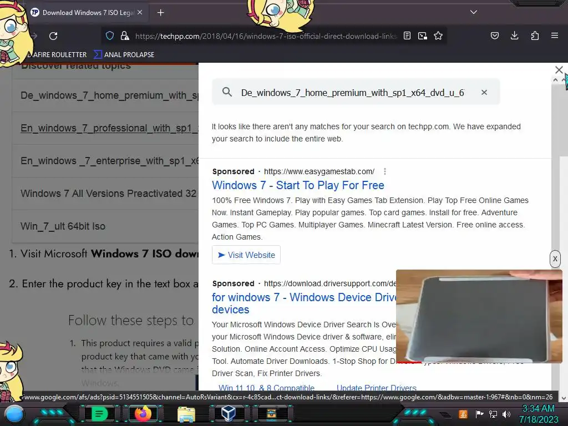The image size is (568, 426).
Task: Select the Download Windows 7 ISO tab
Action: coord(87,13)
